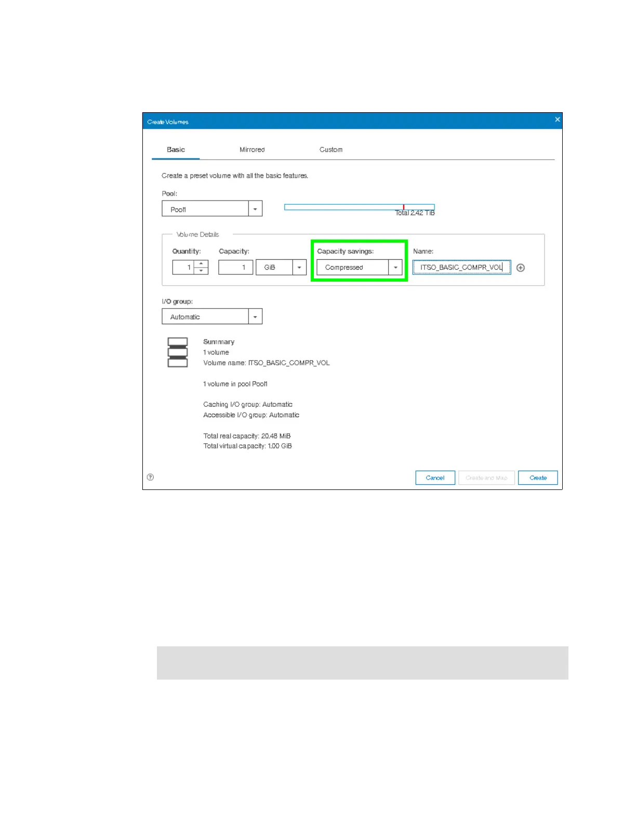Click the Quantity value field
The image size is (636, 823).
183,267
